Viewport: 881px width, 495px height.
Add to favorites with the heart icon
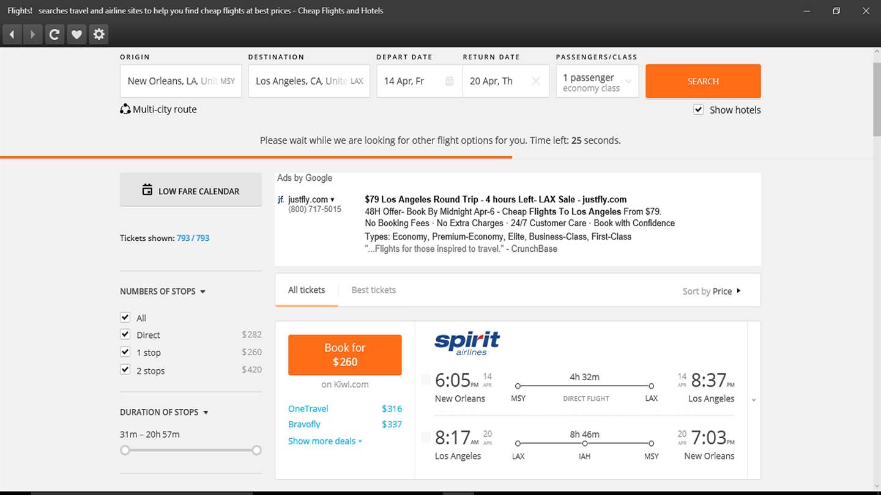tap(76, 34)
